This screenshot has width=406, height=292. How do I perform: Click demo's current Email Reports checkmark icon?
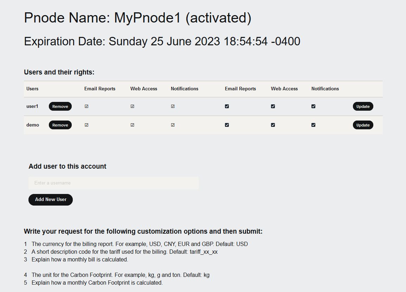click(x=86, y=125)
